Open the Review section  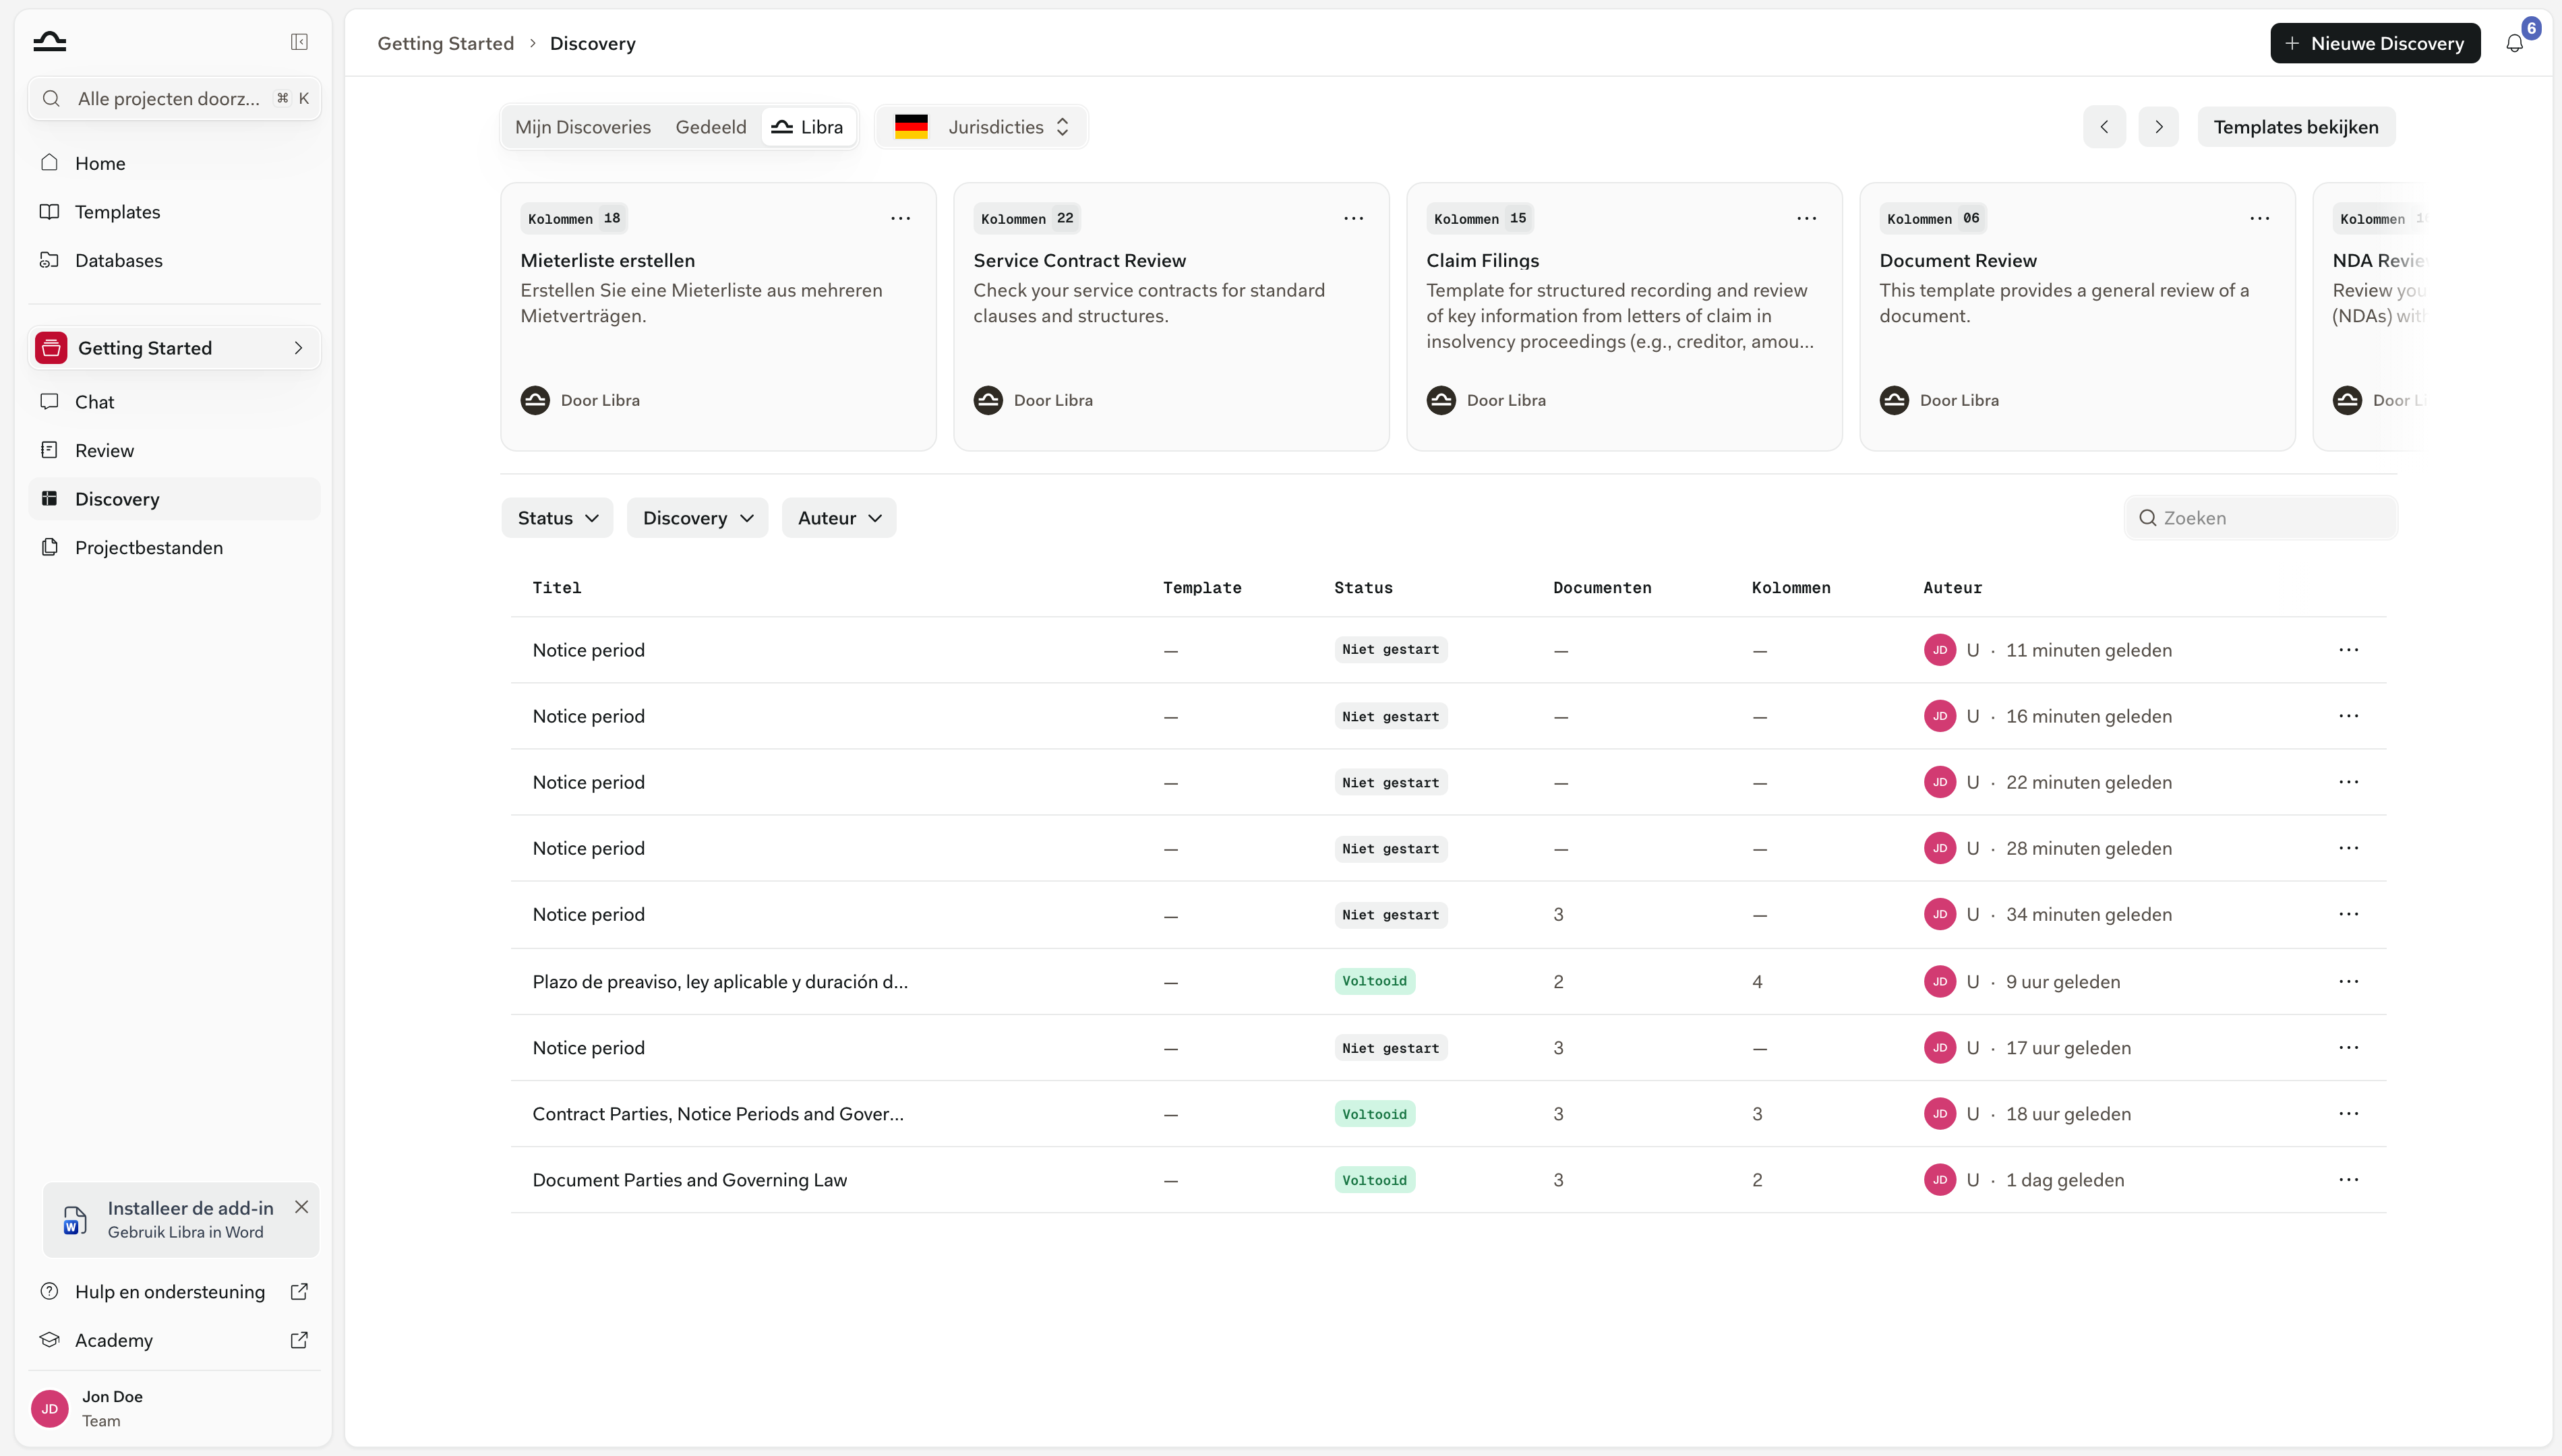pyautogui.click(x=104, y=450)
